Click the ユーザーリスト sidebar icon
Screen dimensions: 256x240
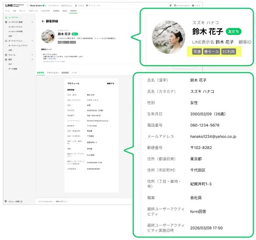(6, 17)
